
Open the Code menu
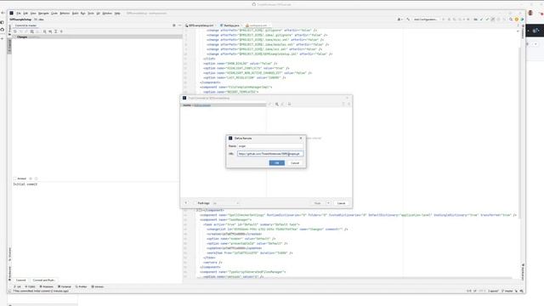click(54, 14)
